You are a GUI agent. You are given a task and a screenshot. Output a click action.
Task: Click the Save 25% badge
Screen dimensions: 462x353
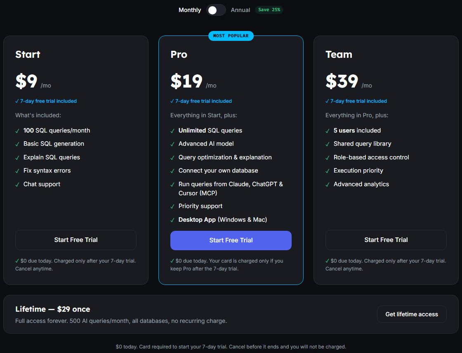[269, 10]
